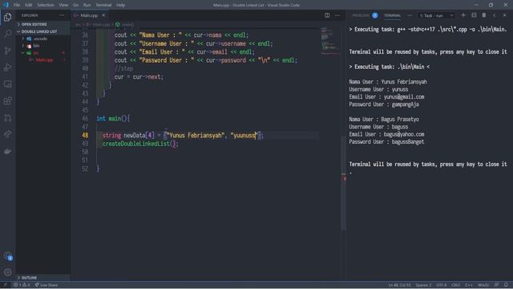The width and height of the screenshot is (513, 289).
Task: Close the Main.cpp editor tab
Action: (103, 15)
